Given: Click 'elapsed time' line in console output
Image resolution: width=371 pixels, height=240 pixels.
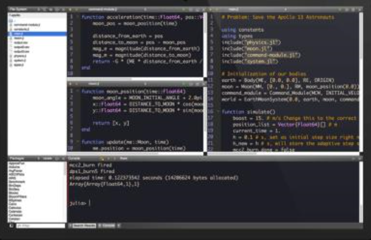Looking at the screenshot, I should coord(154,177).
